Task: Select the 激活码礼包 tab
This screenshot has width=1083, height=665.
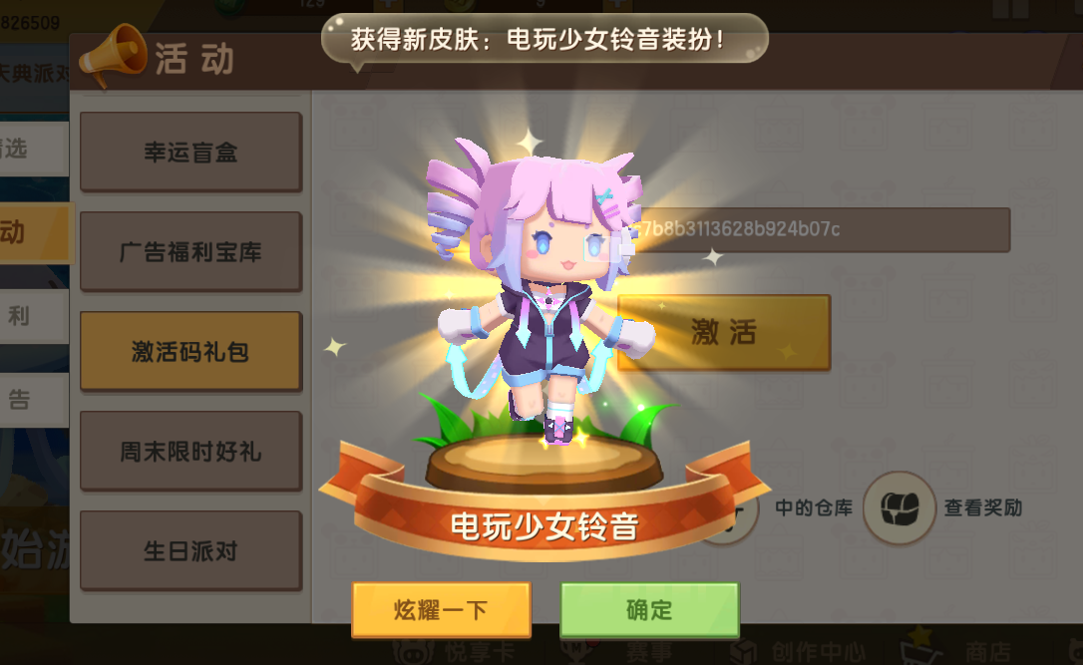Action: [x=190, y=351]
